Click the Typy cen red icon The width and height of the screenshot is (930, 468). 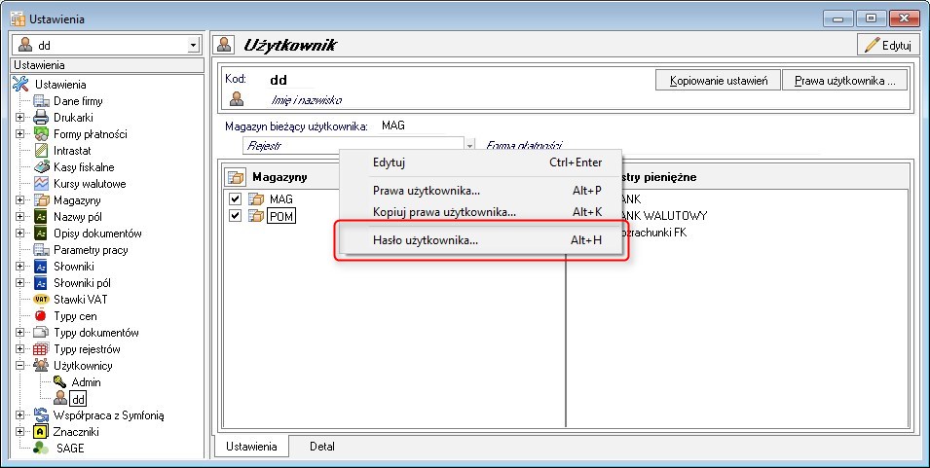pyautogui.click(x=41, y=316)
